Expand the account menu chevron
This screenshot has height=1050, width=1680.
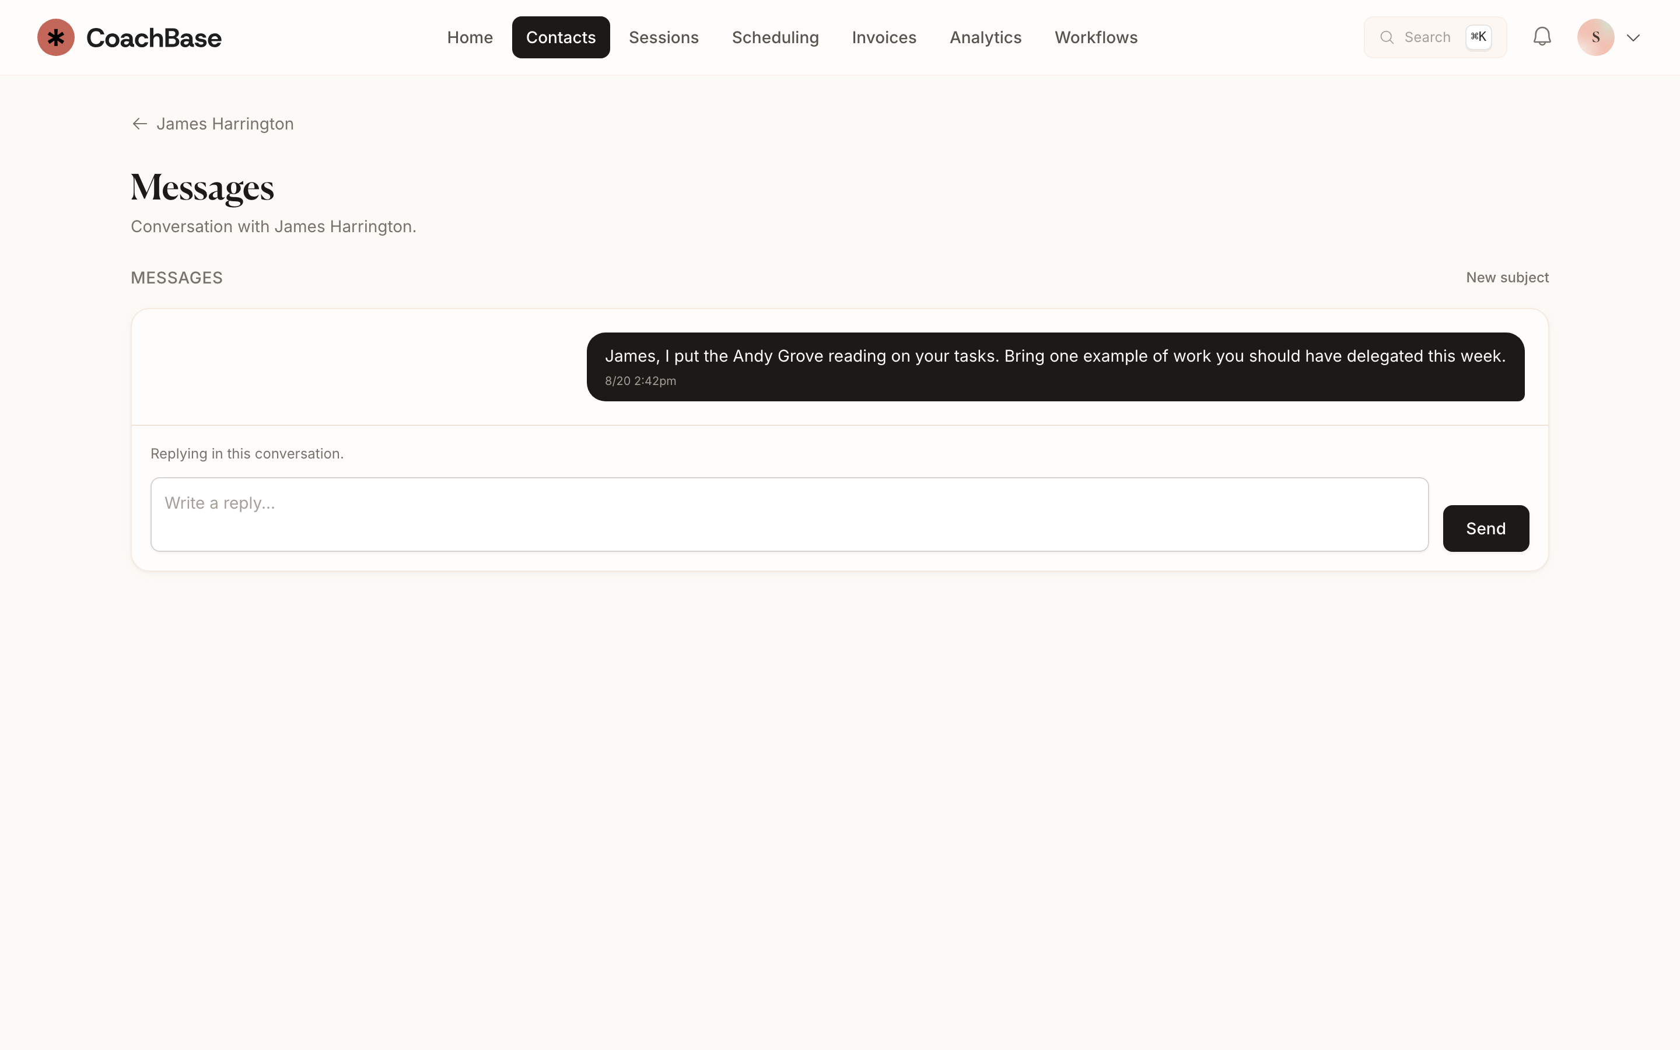1633,38
